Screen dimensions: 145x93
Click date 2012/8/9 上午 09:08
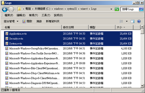(74, 63)
